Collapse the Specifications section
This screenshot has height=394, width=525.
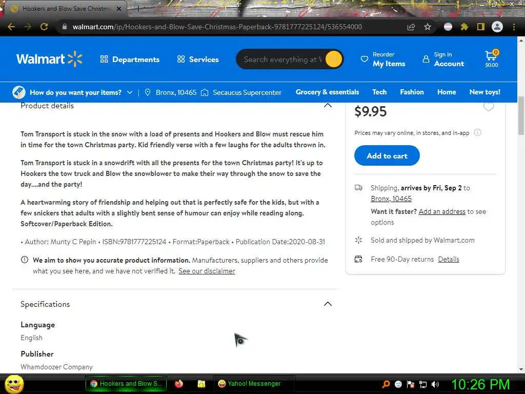click(328, 304)
